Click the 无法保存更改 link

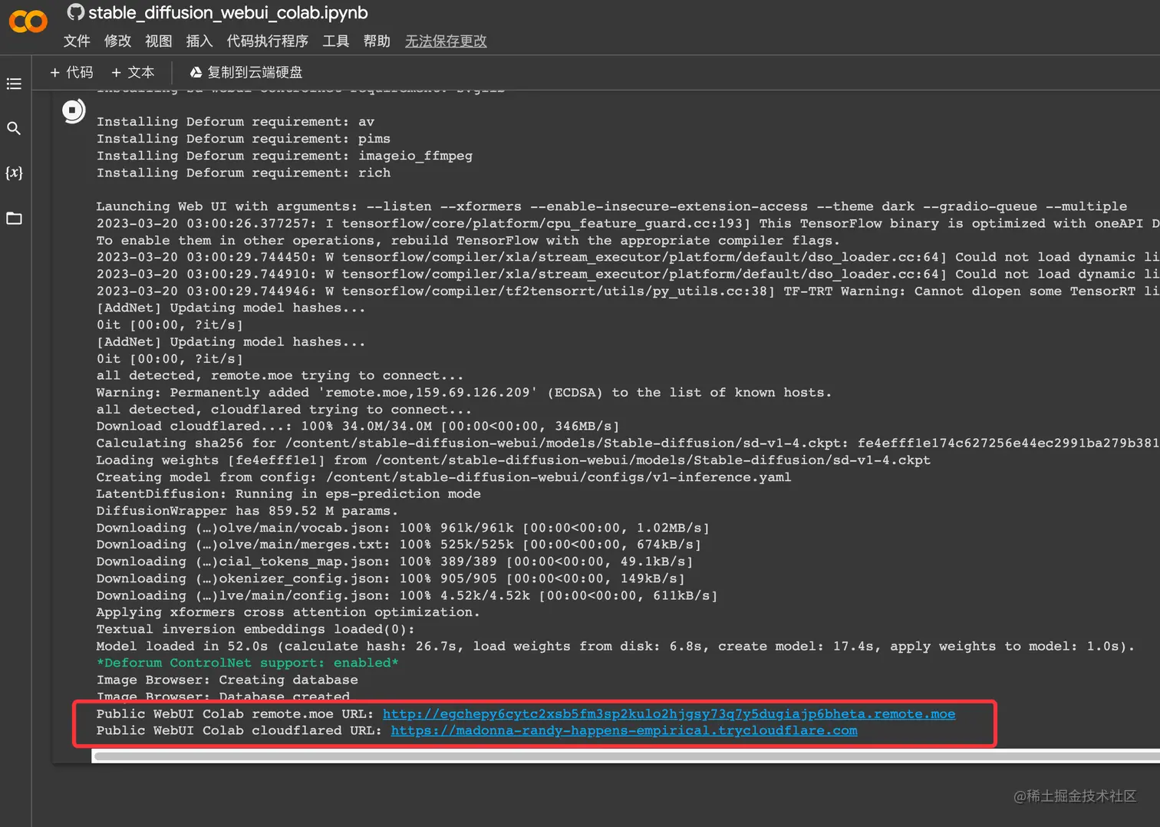click(x=446, y=41)
